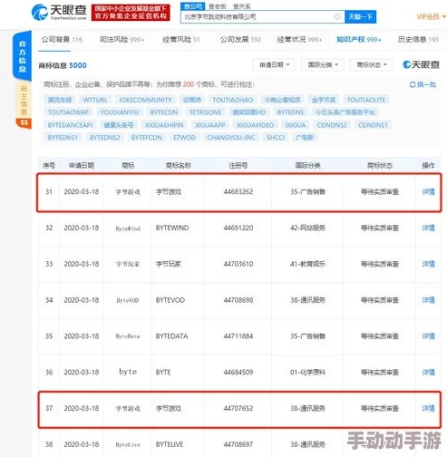Viewport: 447px width, 457px height.
Task: Click the BYTELIVE trademark name
Action: click(170, 444)
